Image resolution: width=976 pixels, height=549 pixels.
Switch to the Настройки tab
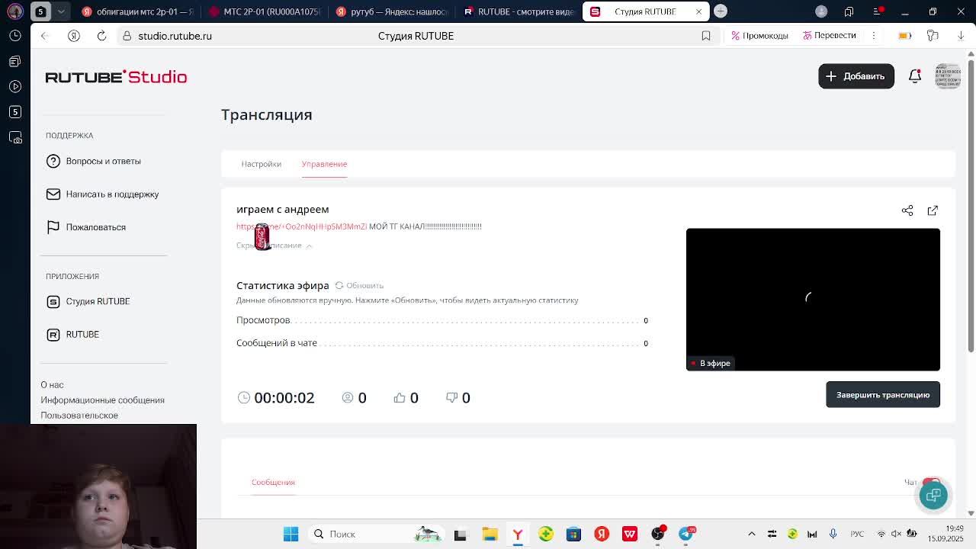[x=261, y=164]
